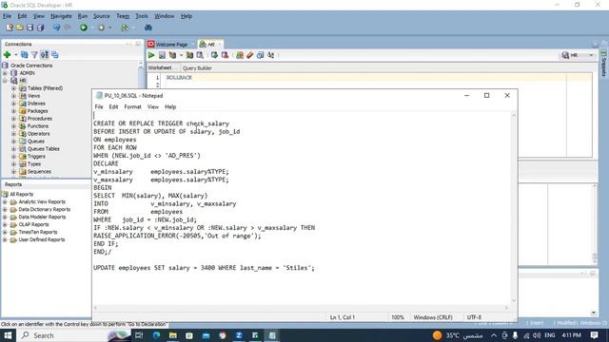This screenshot has height=342, width=609.
Task: Expand the User Defined Reports node
Action: point(5,239)
